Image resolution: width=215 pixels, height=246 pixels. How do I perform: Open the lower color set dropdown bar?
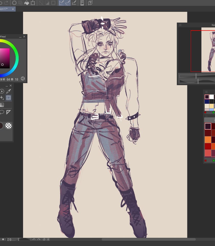coord(210,120)
